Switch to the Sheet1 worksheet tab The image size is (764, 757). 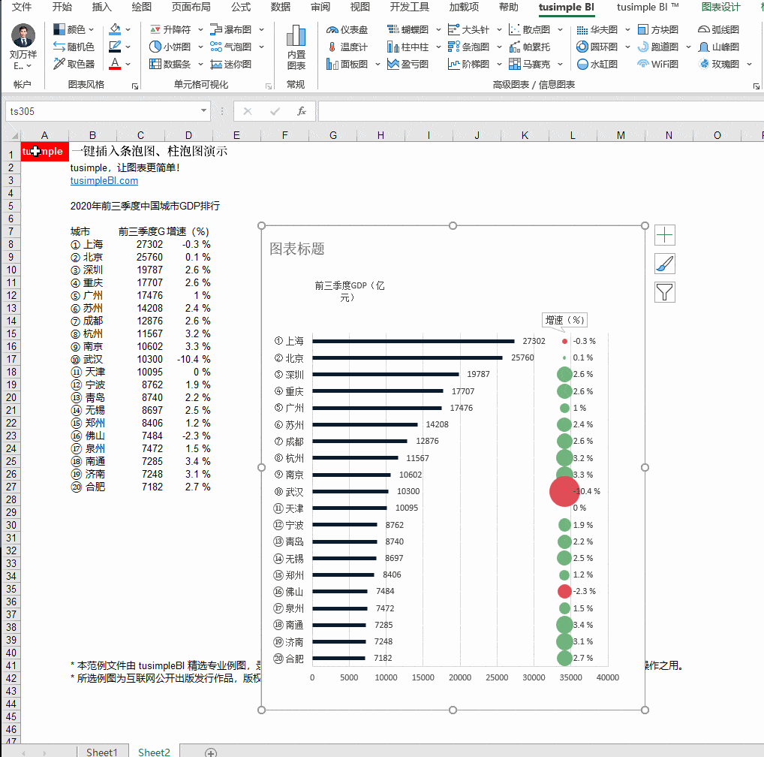click(101, 751)
